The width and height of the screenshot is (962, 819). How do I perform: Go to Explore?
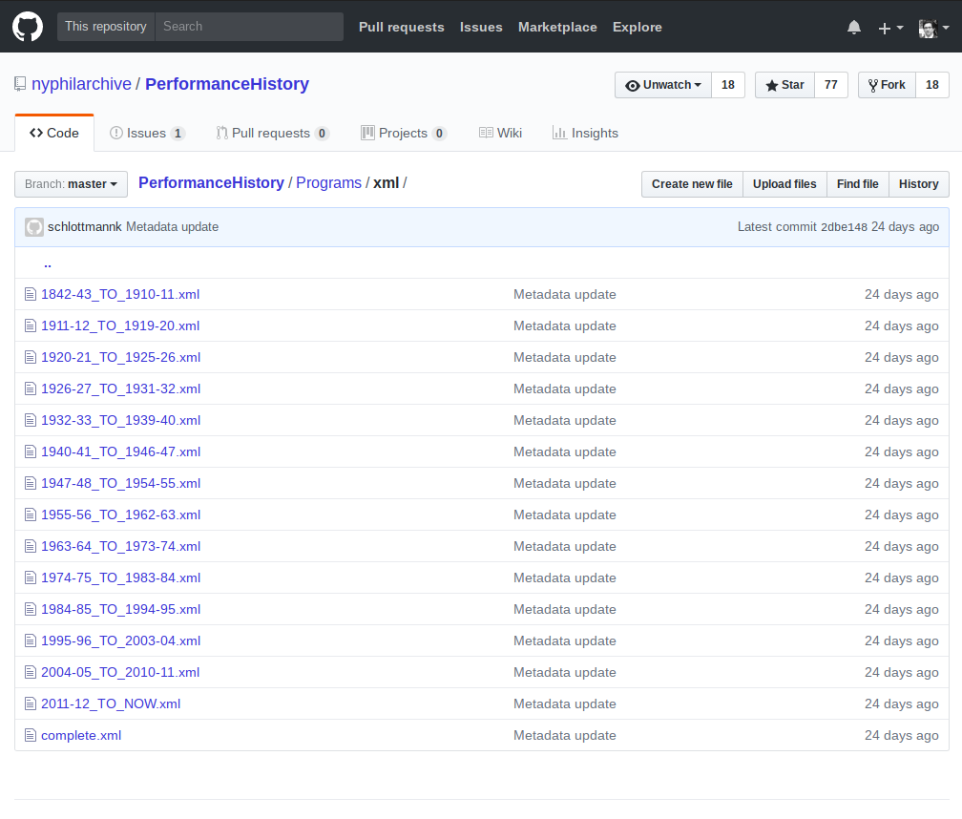coord(637,27)
